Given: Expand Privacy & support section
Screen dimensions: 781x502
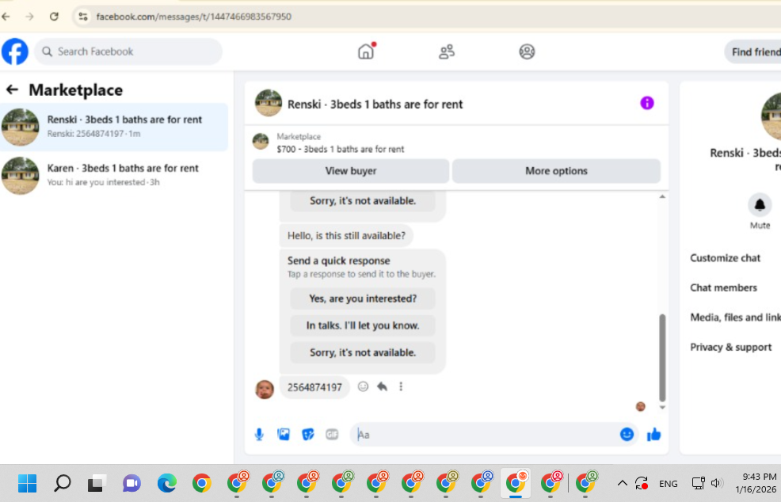Looking at the screenshot, I should pyautogui.click(x=730, y=347).
